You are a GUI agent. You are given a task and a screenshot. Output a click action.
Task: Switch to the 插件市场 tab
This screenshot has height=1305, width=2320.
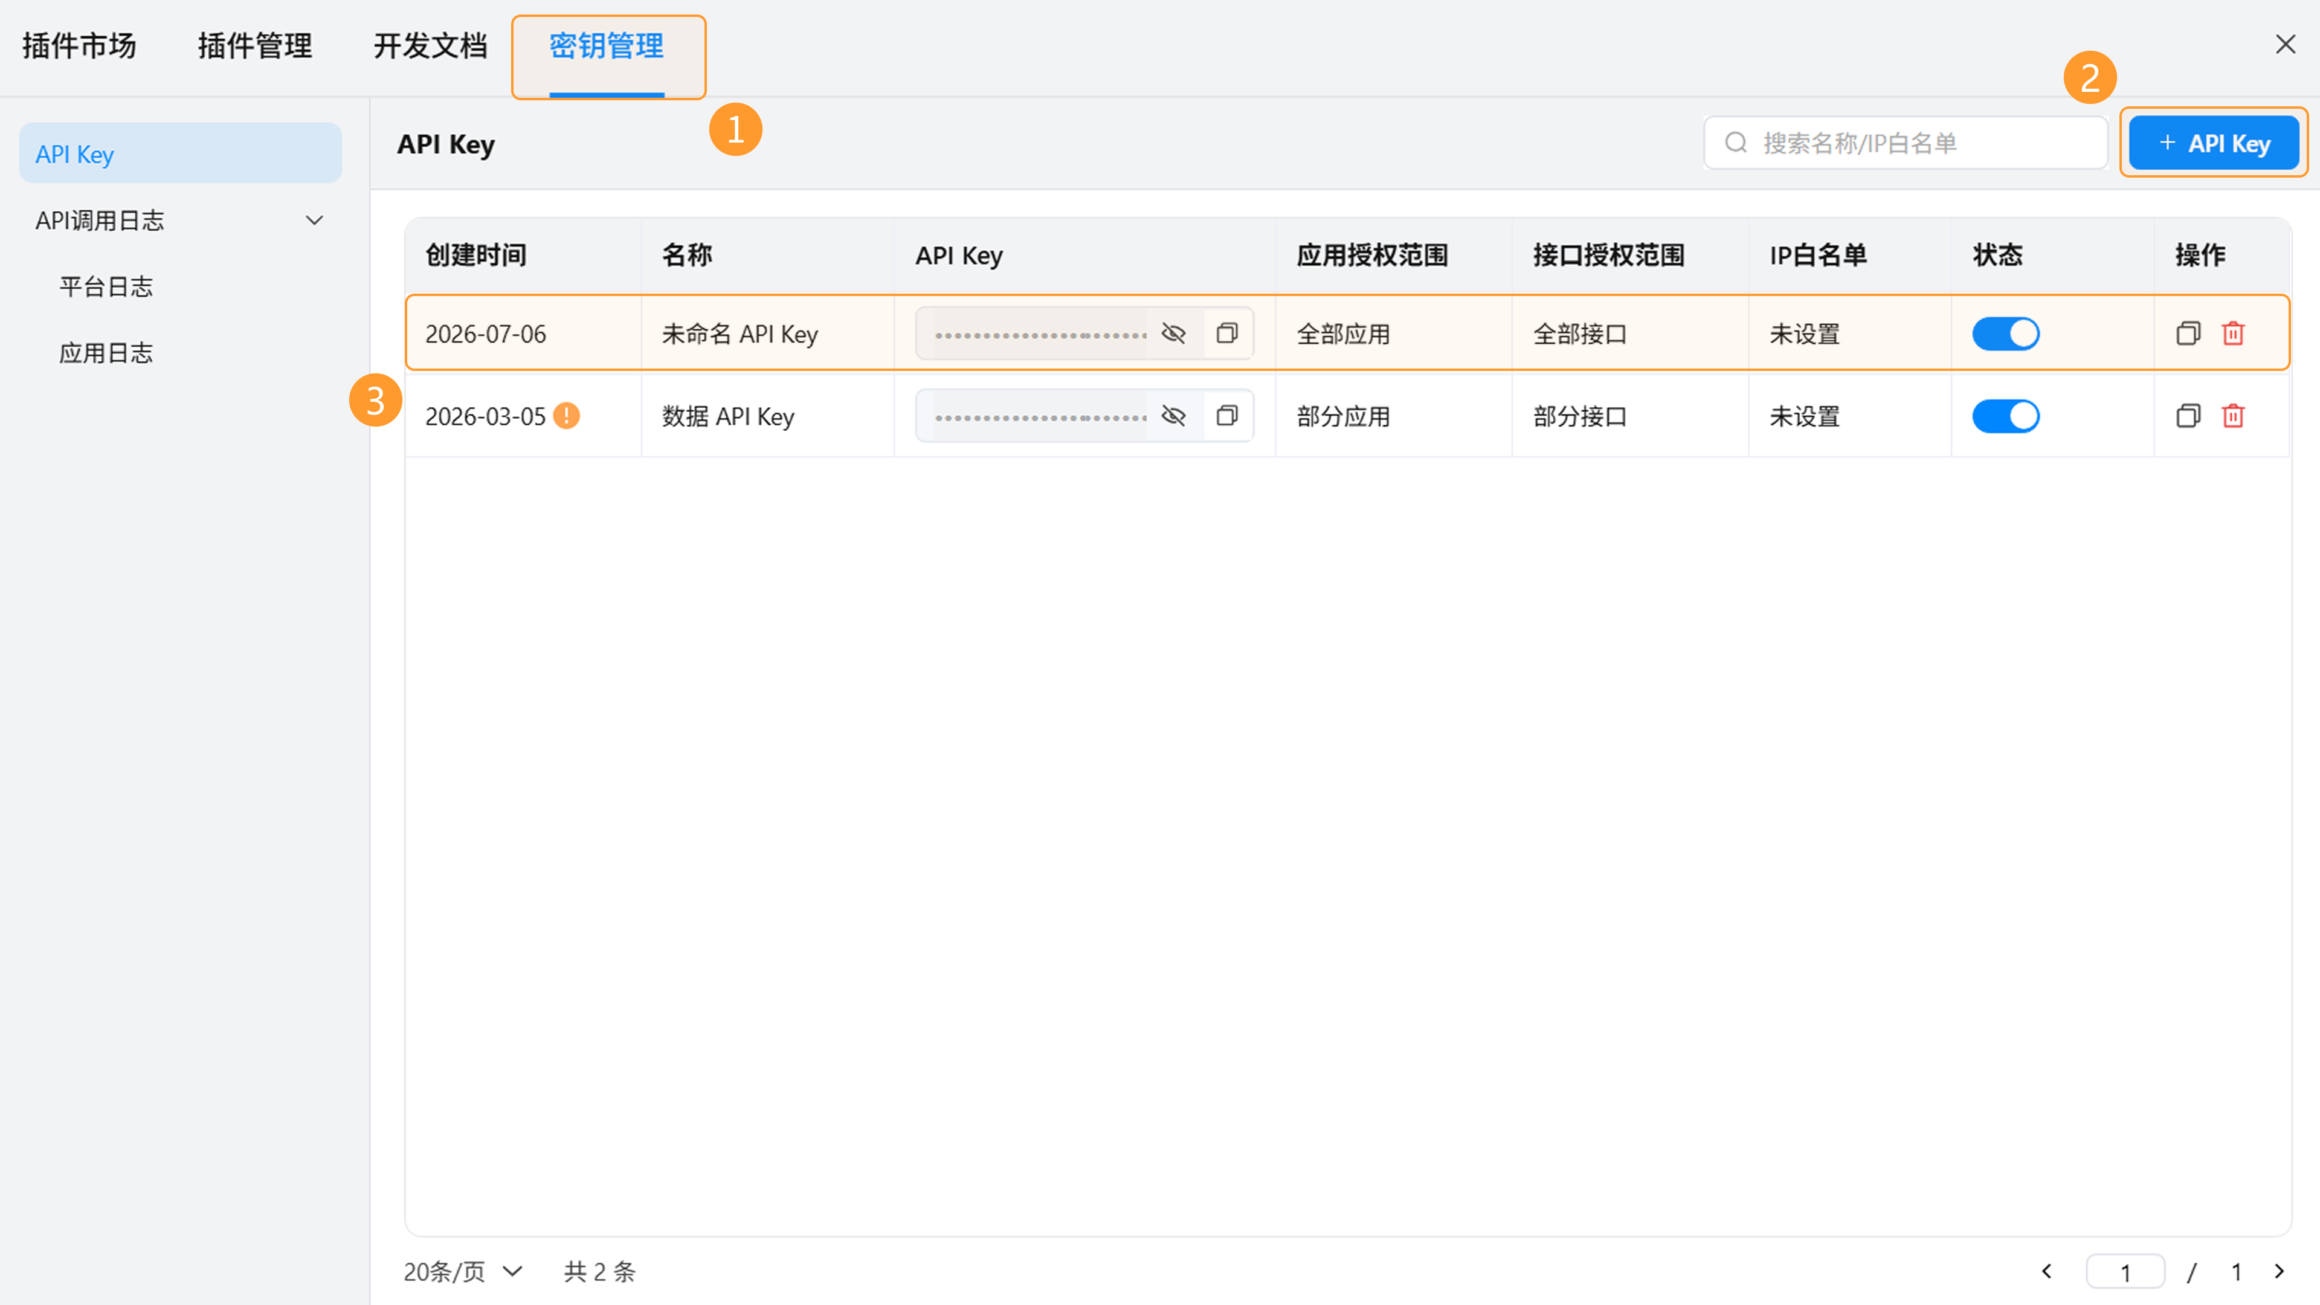pos(79,45)
